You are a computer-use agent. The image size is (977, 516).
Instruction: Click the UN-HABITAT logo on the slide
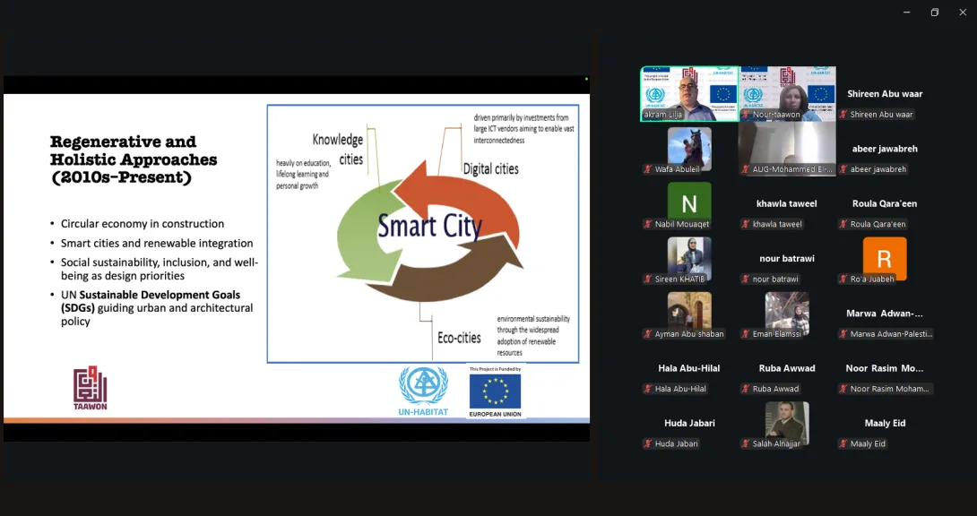pyautogui.click(x=423, y=391)
